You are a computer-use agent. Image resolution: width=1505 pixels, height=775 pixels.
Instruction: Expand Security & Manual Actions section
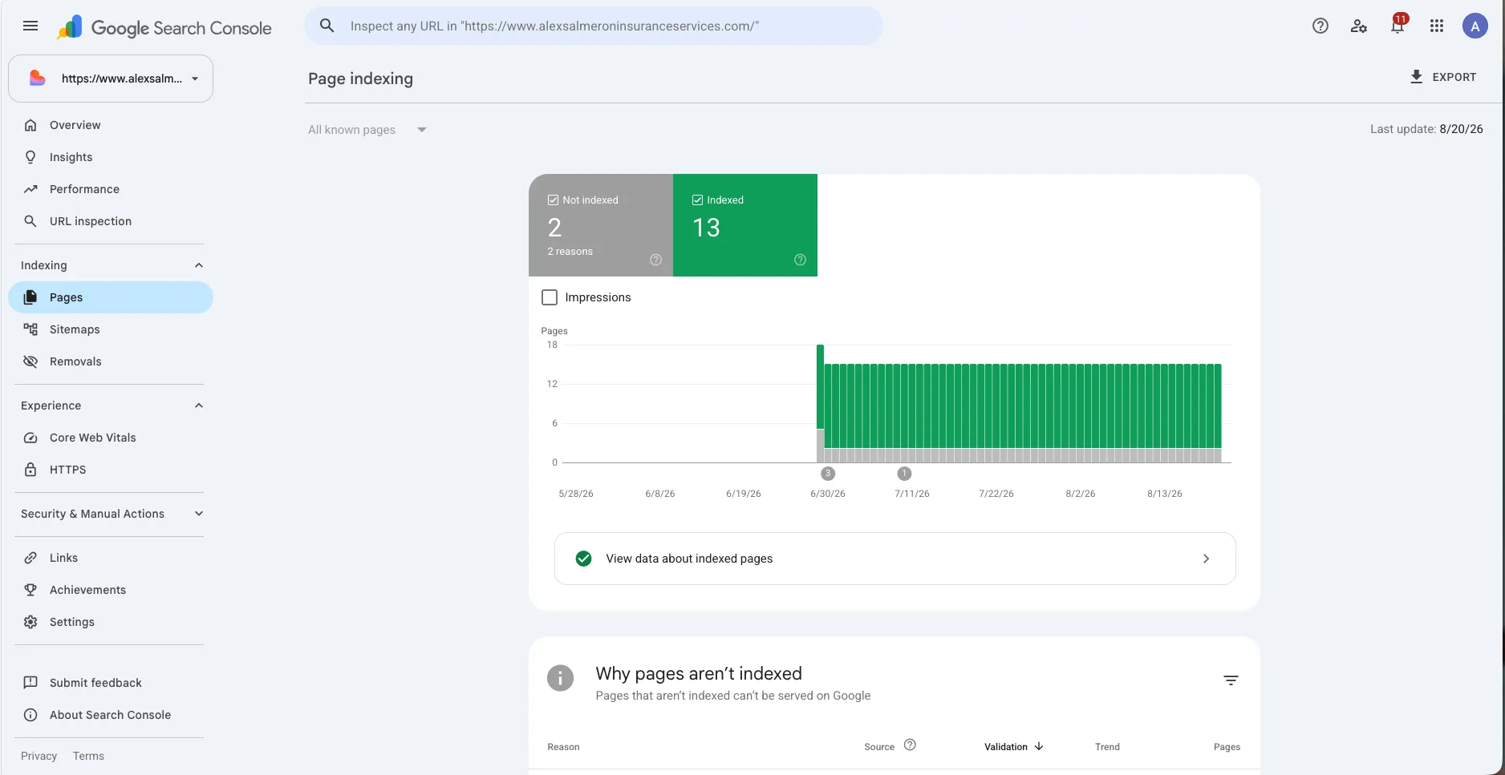pyautogui.click(x=199, y=514)
